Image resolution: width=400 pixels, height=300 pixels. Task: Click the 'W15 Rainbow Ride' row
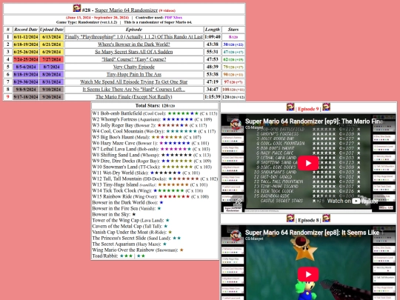point(150,196)
